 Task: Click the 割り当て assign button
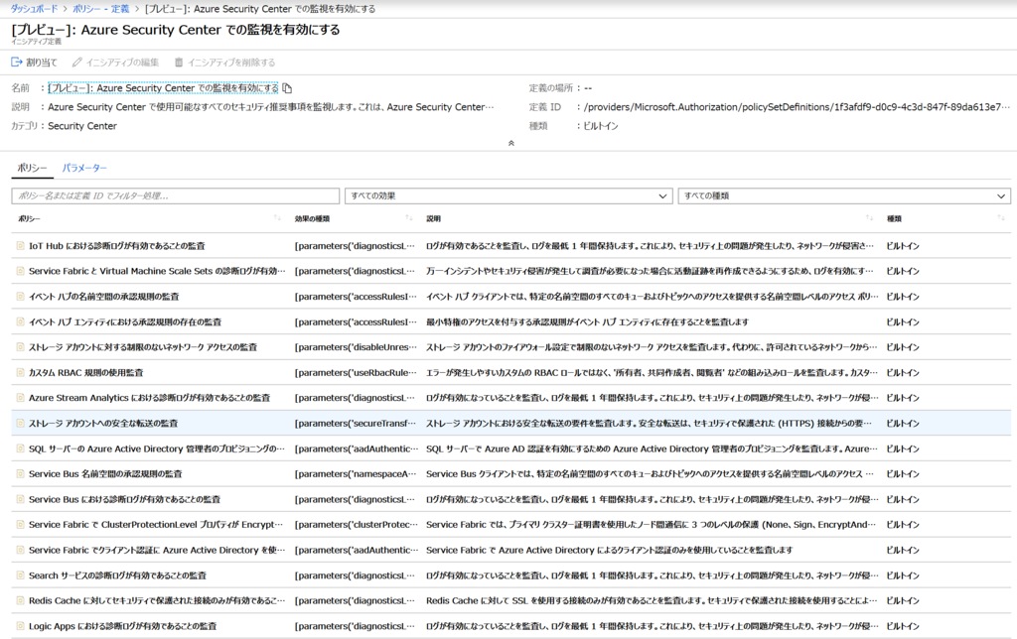point(35,63)
